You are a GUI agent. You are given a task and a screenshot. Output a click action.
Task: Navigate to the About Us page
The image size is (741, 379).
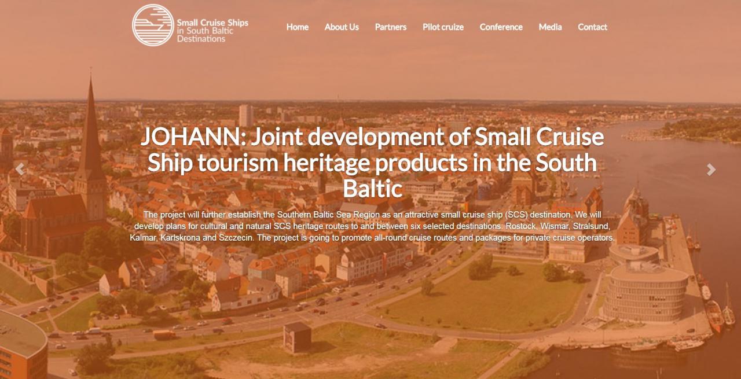point(342,27)
